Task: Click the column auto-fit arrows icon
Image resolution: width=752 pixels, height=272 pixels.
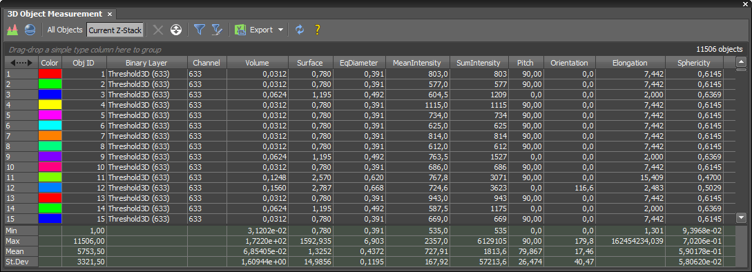Action: point(21,63)
